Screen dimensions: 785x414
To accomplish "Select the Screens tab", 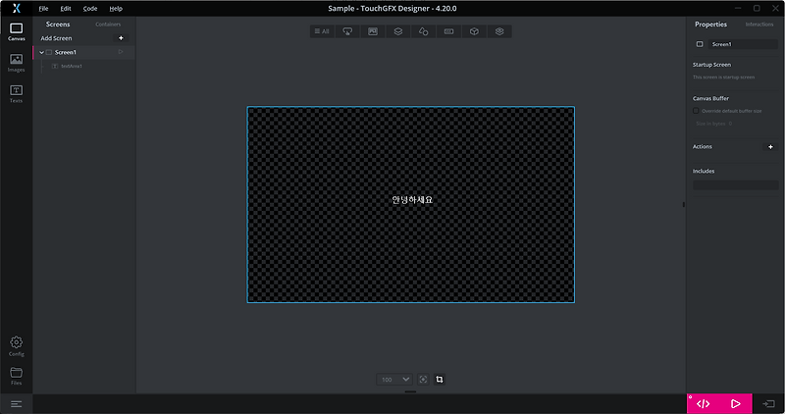I will pos(58,24).
